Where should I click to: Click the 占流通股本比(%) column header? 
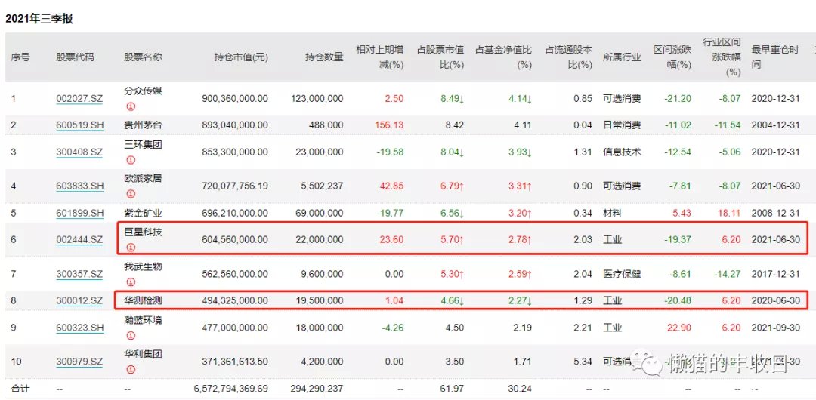click(569, 57)
